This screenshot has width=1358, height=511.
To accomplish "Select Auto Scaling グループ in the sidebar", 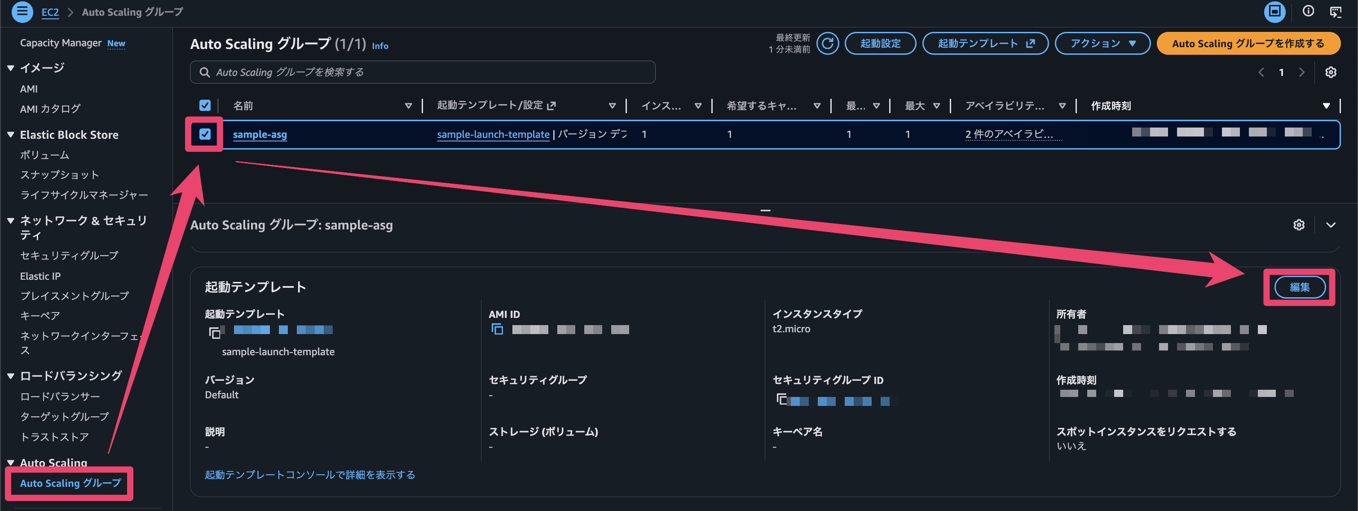I will 69,483.
